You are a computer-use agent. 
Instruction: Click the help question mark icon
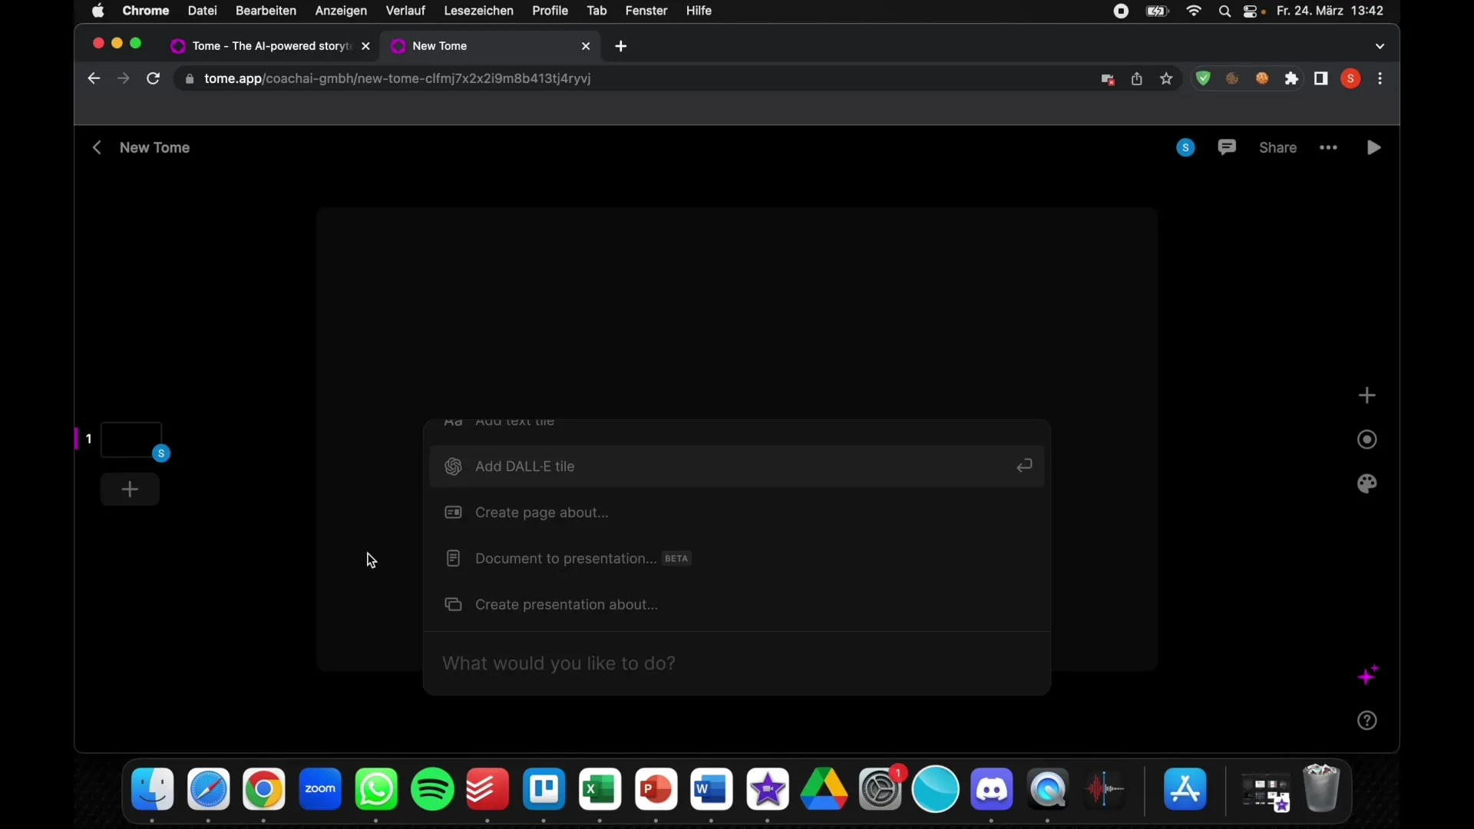(1367, 721)
